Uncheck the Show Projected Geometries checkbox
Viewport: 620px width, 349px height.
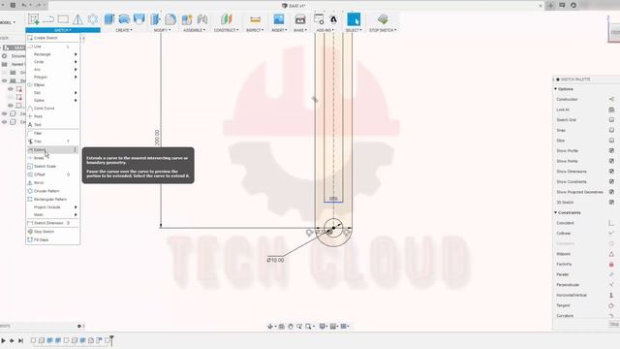pyautogui.click(x=611, y=192)
